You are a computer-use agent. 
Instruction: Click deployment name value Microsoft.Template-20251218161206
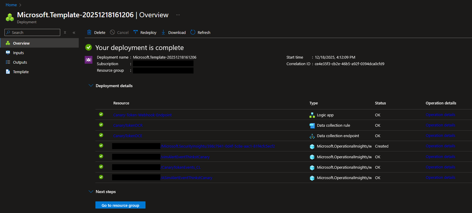pos(165,57)
